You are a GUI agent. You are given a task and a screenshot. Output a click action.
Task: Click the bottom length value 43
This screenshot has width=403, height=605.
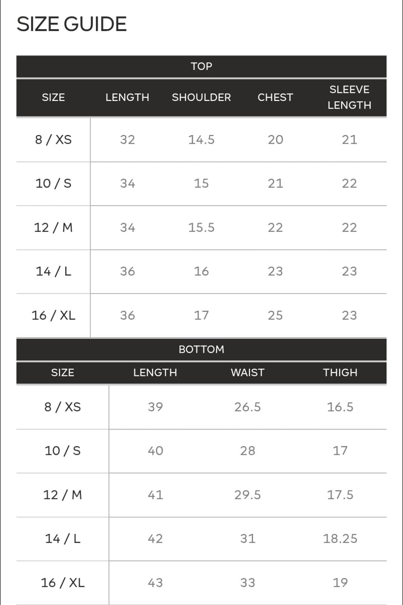coord(155,582)
